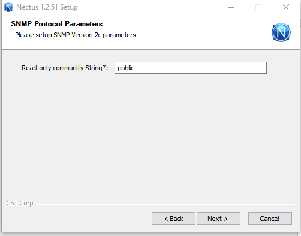The width and height of the screenshot is (301, 236).
Task: Close the Nectus Setup window
Action: pyautogui.click(x=286, y=7)
